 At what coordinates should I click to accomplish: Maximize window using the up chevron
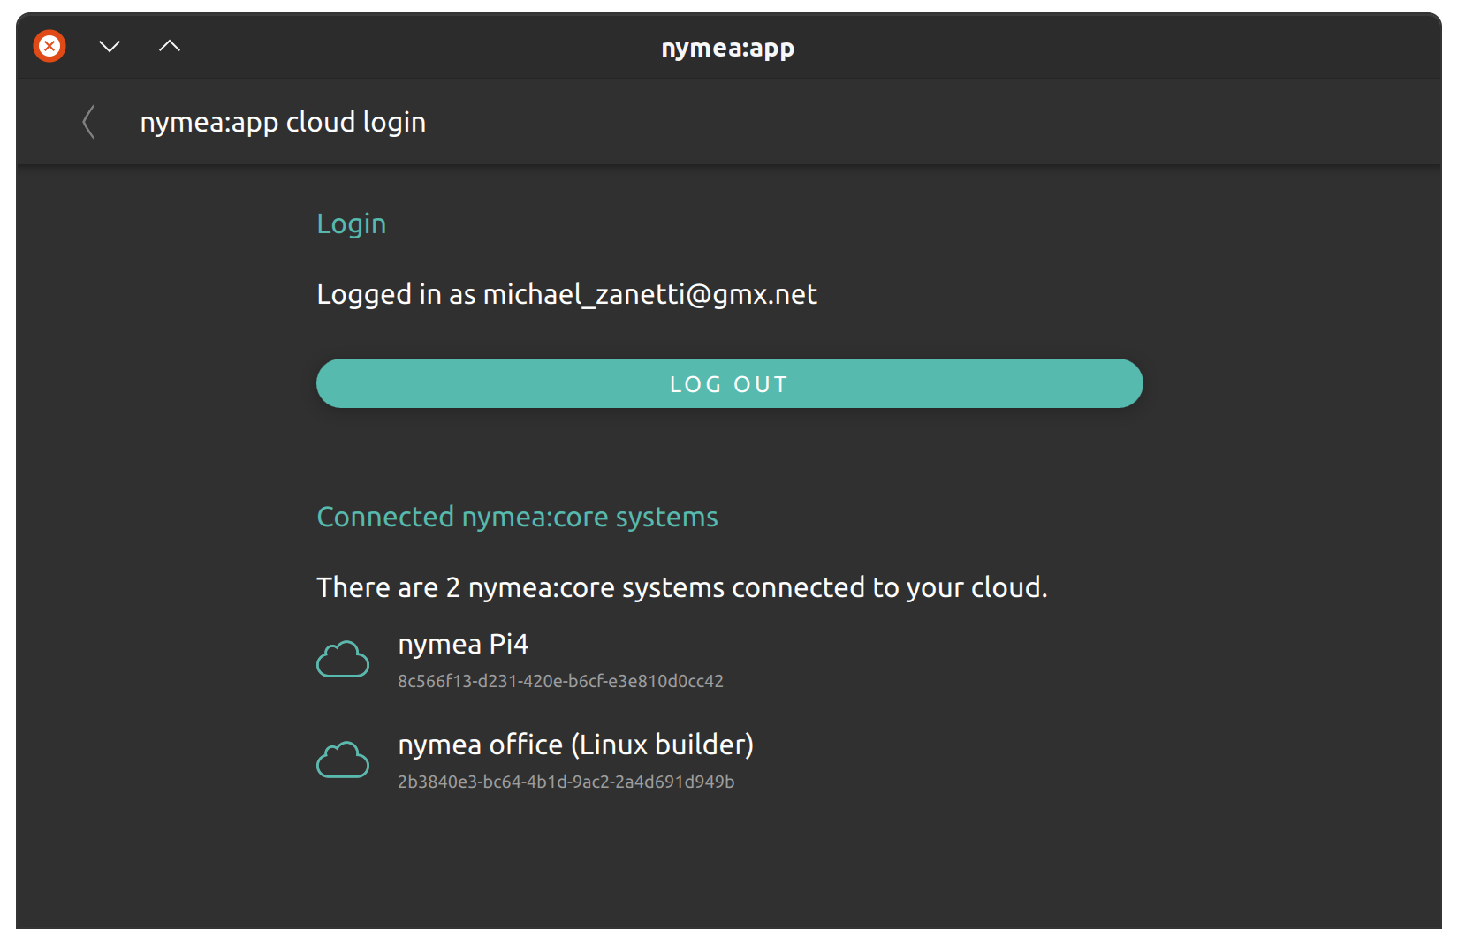pos(170,46)
